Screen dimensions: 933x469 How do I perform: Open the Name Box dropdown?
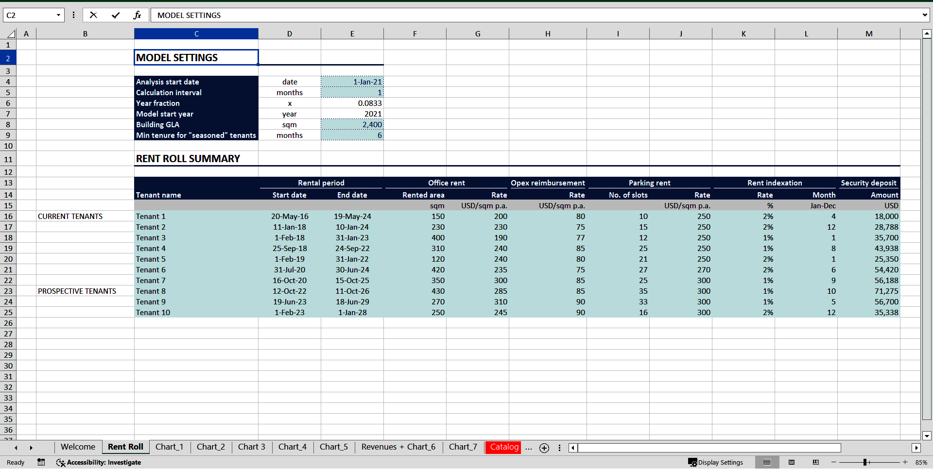tap(58, 15)
